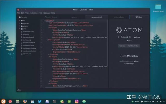Expand the qml folder arrow
Image resolution: width=166 pixels, height=104 pixels.
[20, 29]
